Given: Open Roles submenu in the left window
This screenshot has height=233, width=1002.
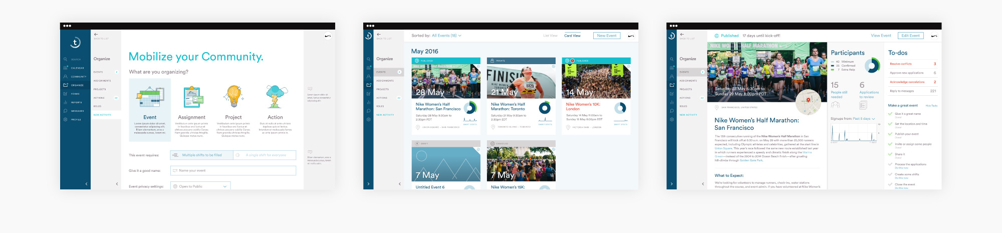Looking at the screenshot, I should [106, 106].
